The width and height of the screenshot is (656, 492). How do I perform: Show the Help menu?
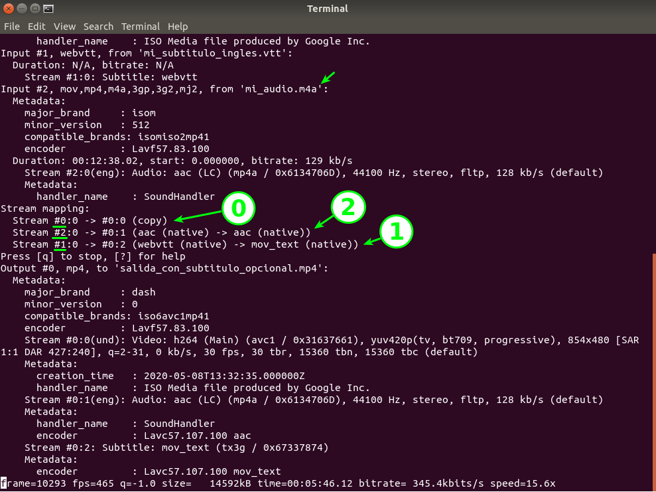178,27
